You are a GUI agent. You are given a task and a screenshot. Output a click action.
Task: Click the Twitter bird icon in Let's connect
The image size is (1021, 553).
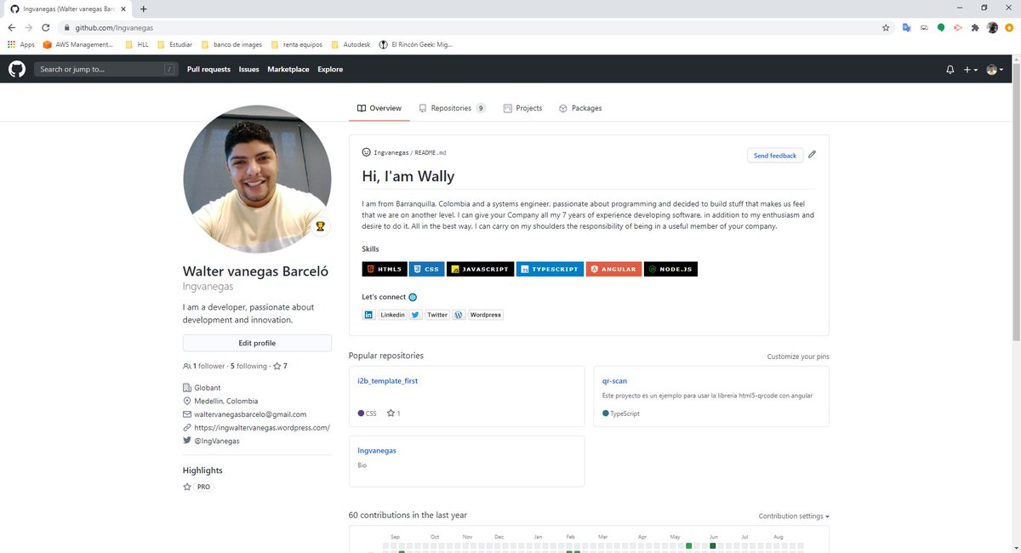tap(415, 315)
